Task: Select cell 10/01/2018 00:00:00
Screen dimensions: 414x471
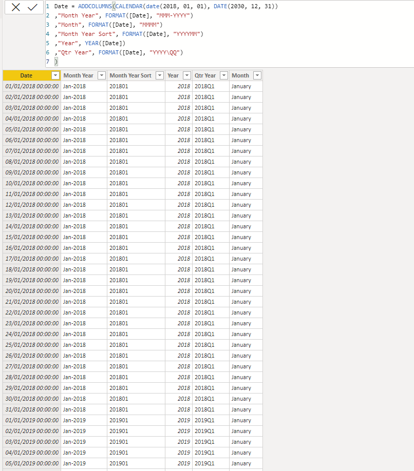Action: tap(32, 183)
